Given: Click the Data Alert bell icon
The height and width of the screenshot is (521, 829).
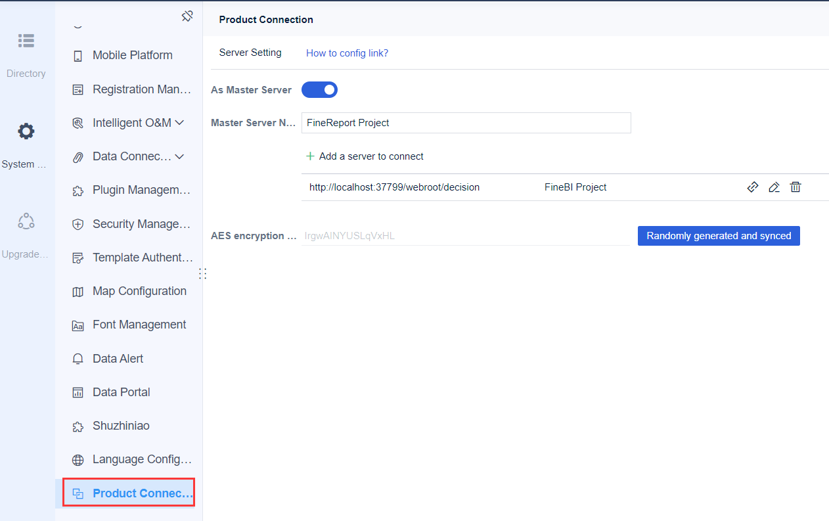Looking at the screenshot, I should pyautogui.click(x=78, y=358).
